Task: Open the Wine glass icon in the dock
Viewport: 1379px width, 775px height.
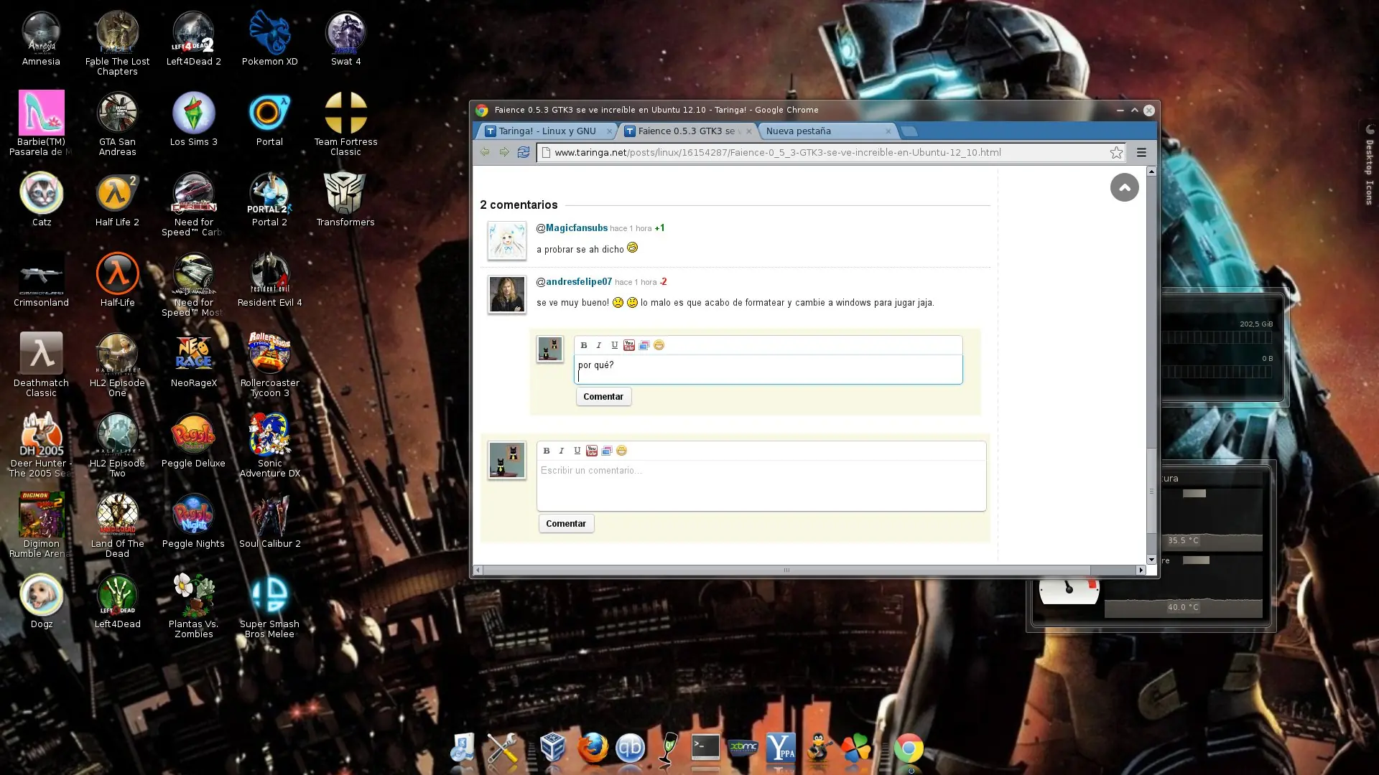Action: click(x=669, y=748)
